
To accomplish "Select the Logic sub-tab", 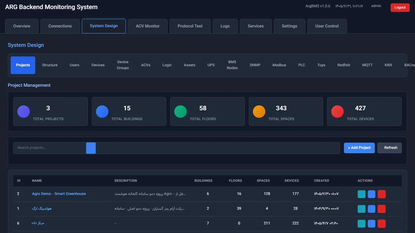I will (167, 65).
